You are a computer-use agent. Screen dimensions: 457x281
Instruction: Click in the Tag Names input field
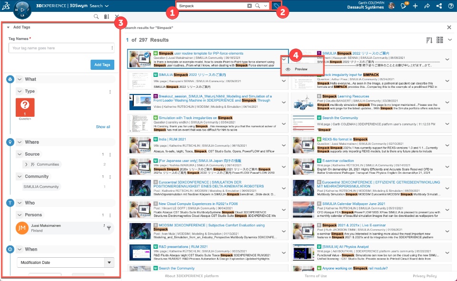59,48
